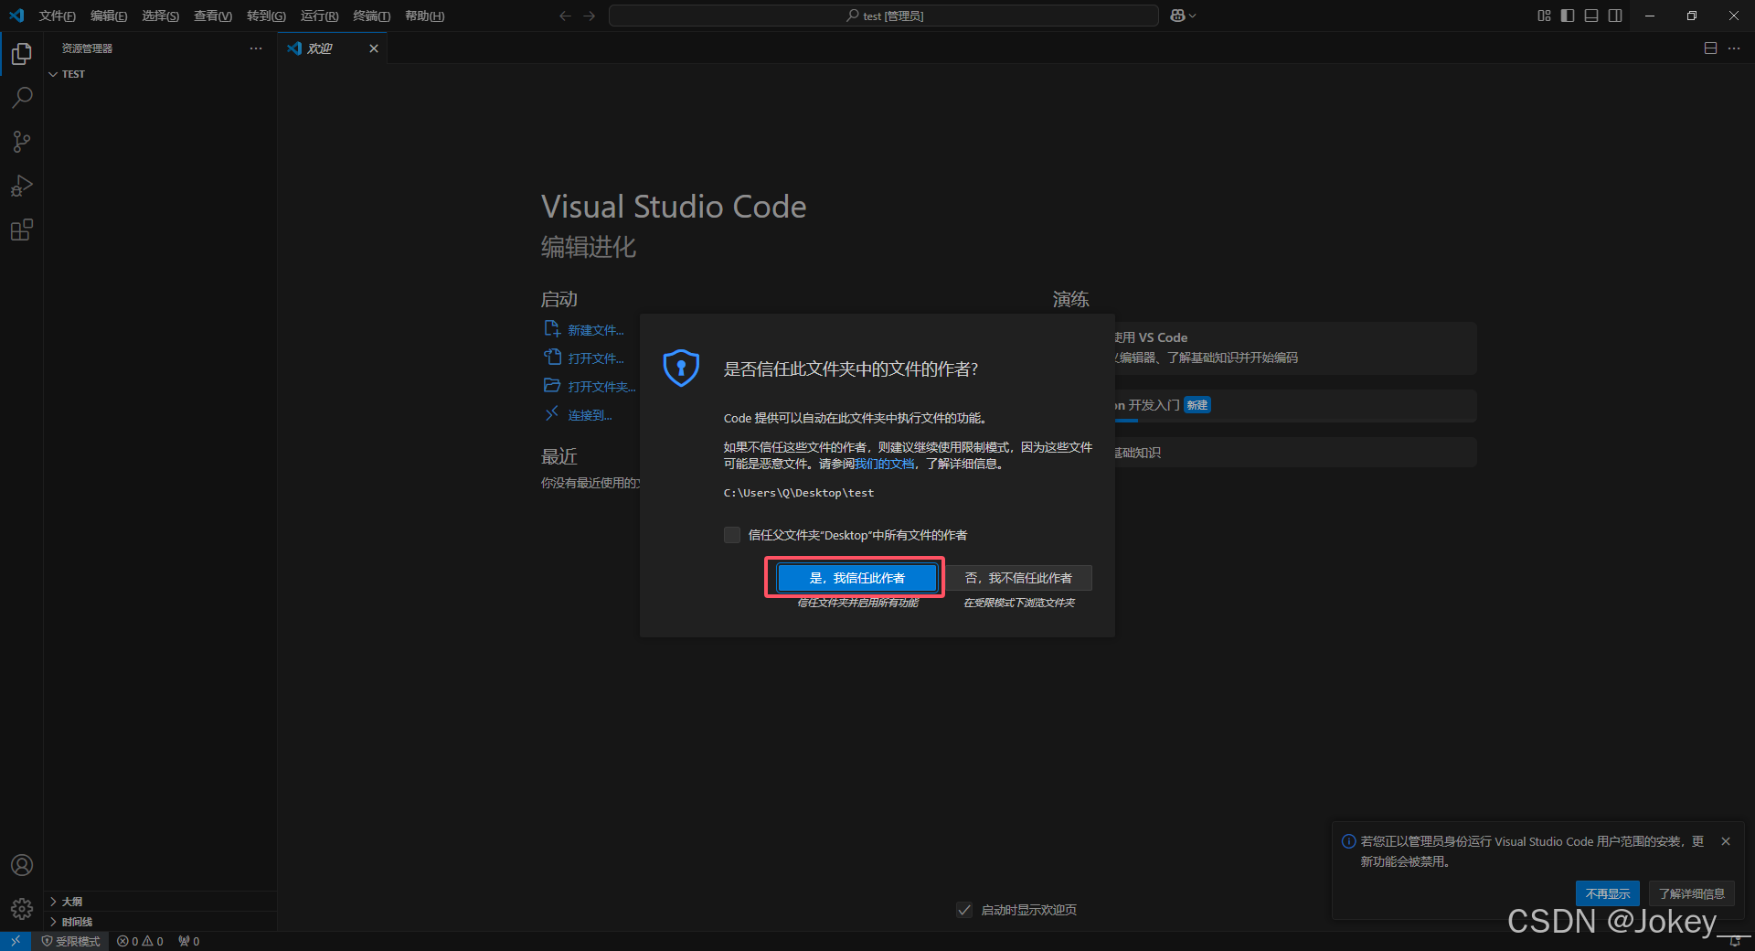The width and height of the screenshot is (1755, 951).
Task: Open the Copilot chat icon in title bar
Action: click(1177, 16)
